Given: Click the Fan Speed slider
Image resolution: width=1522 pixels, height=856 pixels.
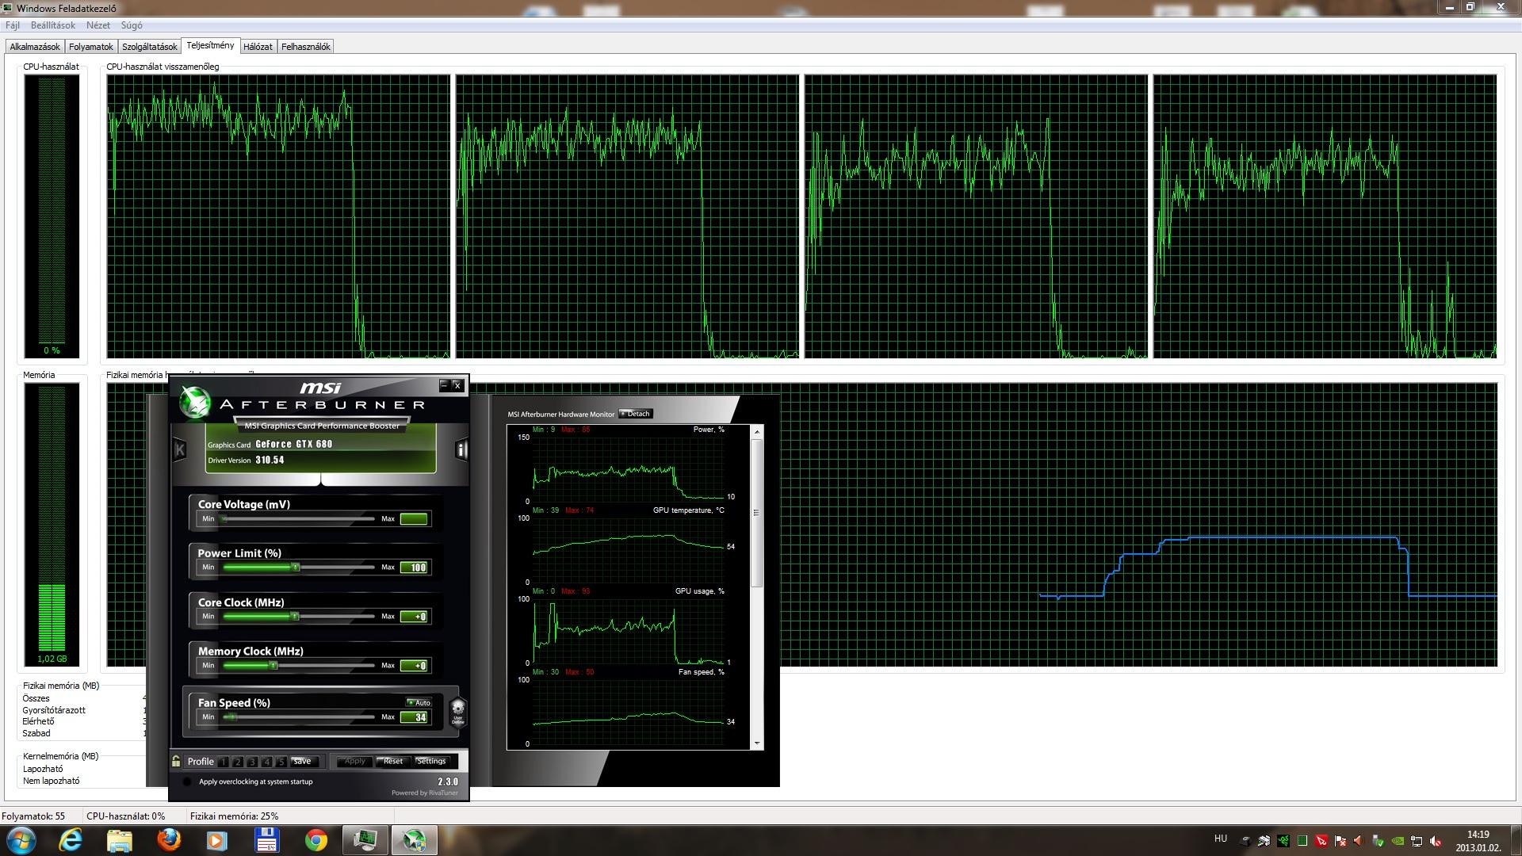Looking at the screenshot, I should pyautogui.click(x=299, y=717).
